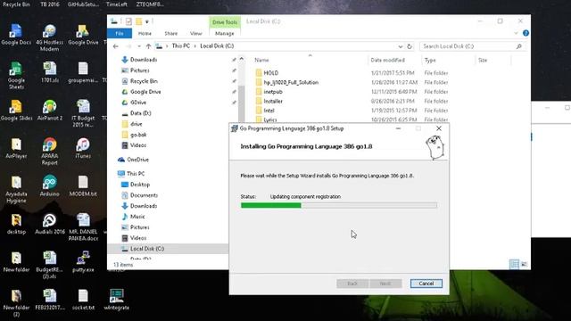Expand the chevron after This PC breadcrumb
The width and height of the screenshot is (571, 321).
pyautogui.click(x=195, y=46)
